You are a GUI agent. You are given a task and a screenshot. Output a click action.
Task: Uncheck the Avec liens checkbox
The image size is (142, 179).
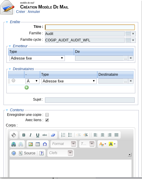pos(47,120)
